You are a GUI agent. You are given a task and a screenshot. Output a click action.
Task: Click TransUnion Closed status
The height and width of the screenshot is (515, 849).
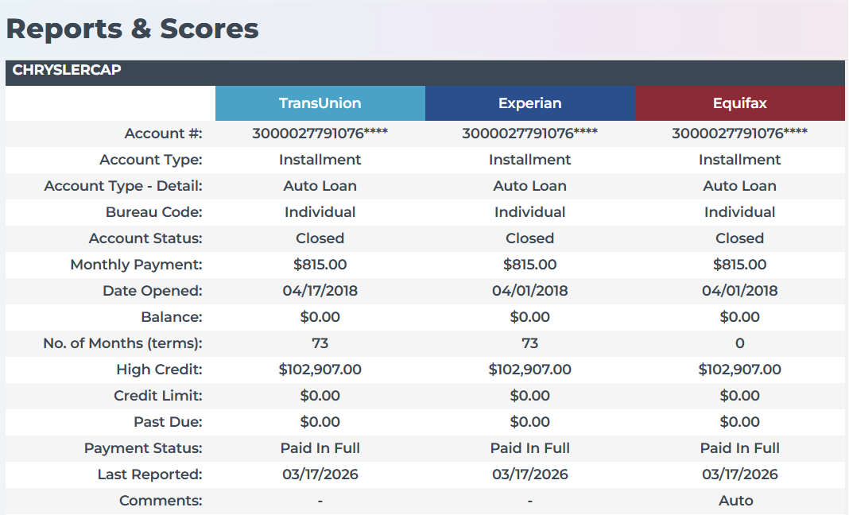click(320, 238)
